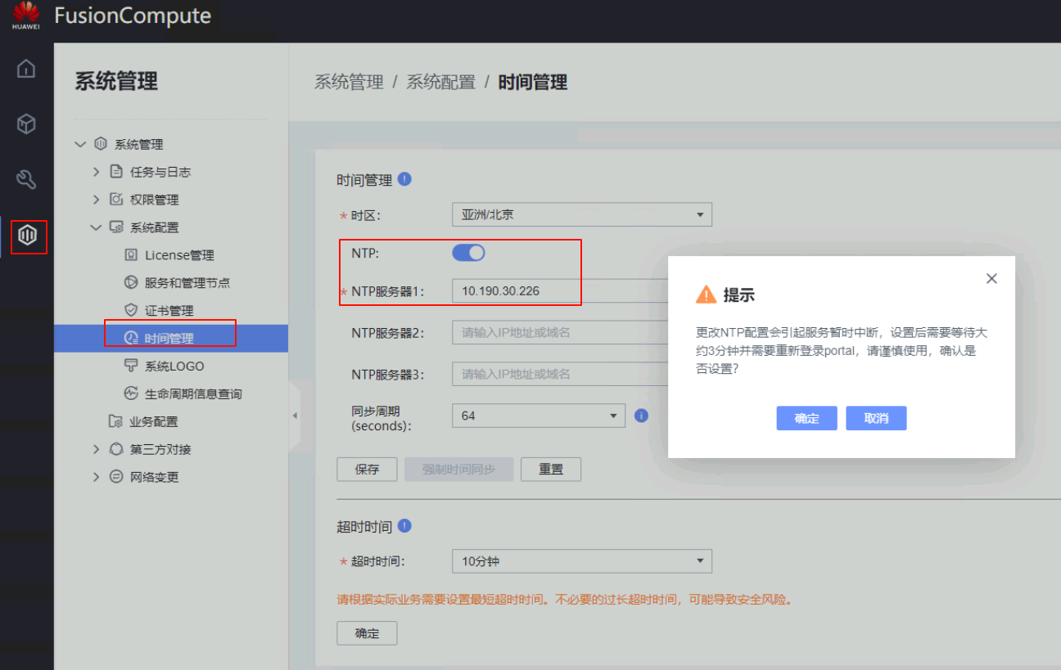Viewport: 1061px width, 670px height.
Task: Open the resource cube icon in sidebar
Action: point(26,124)
